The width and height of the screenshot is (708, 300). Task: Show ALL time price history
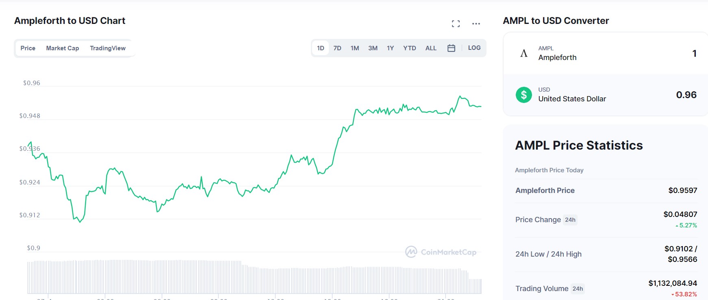(x=431, y=48)
